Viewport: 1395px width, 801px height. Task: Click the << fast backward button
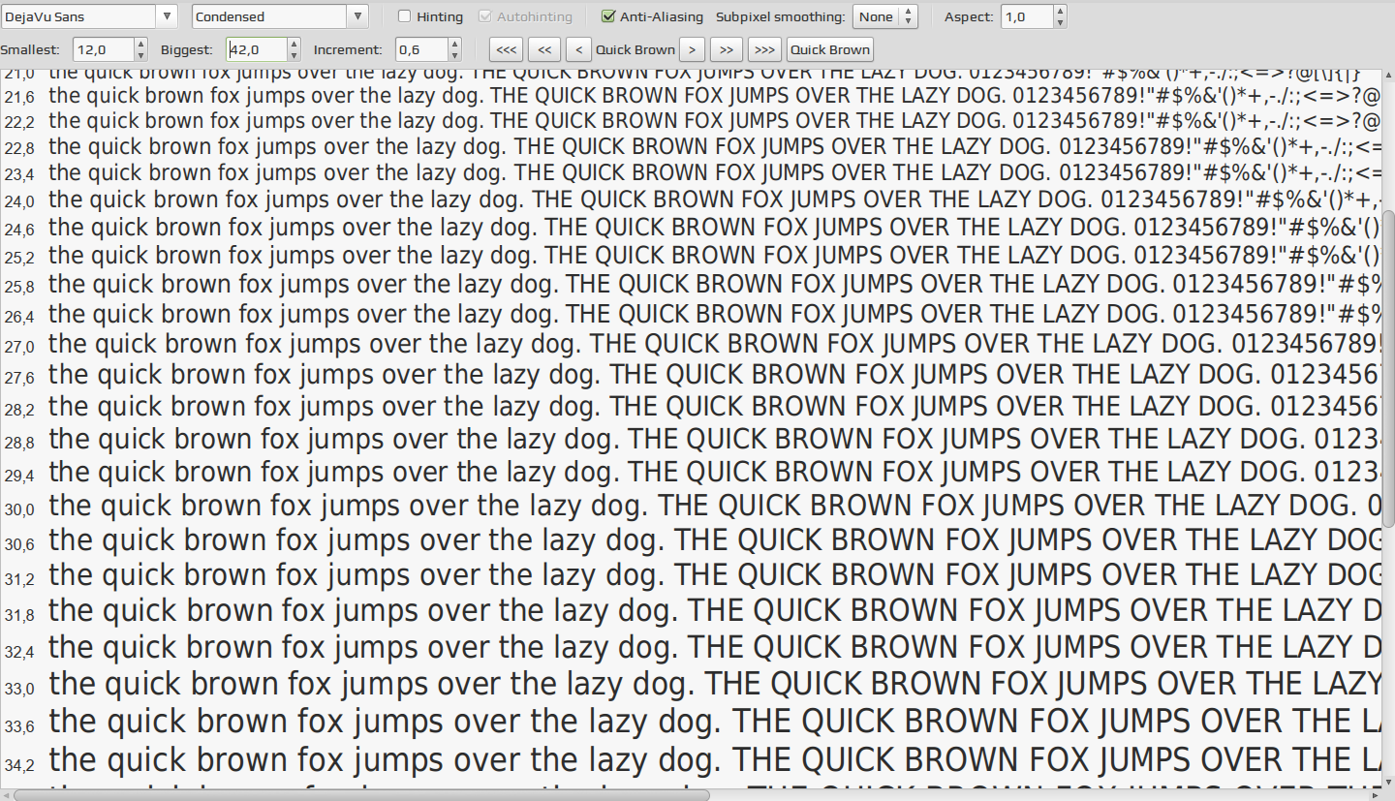[544, 49]
